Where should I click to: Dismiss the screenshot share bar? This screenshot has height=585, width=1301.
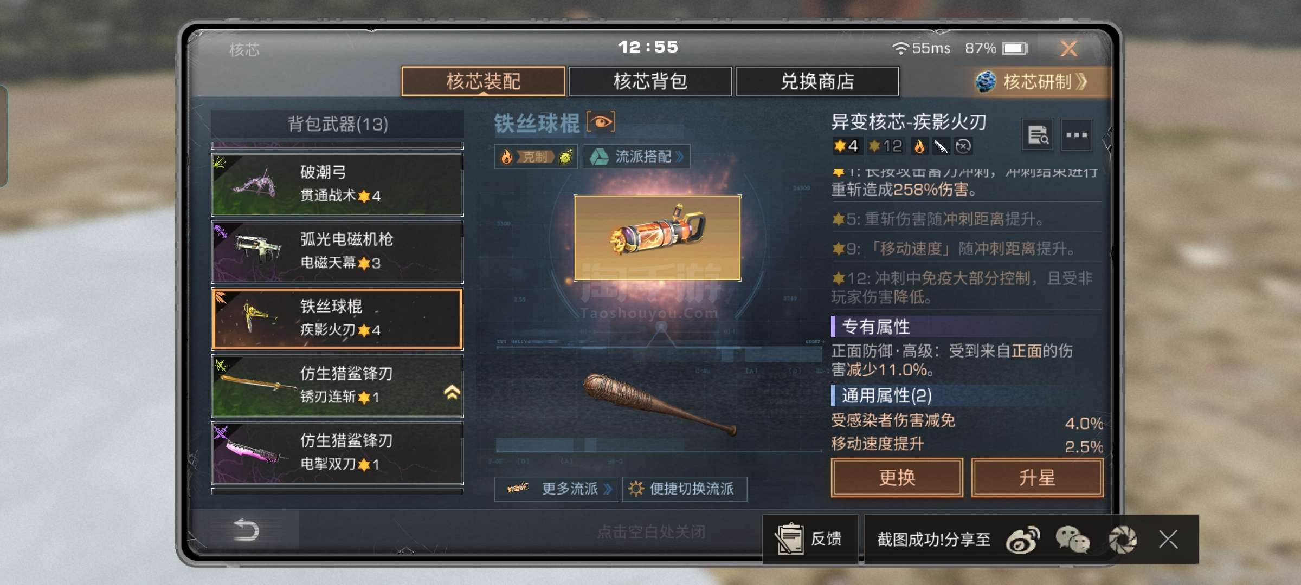[1168, 539]
